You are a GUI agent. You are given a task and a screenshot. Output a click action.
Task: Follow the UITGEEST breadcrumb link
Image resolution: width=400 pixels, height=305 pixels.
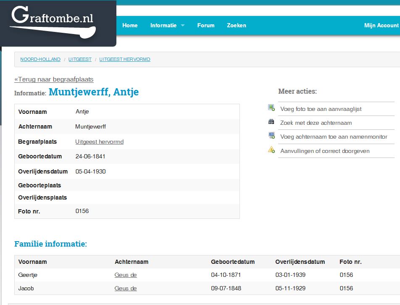(x=80, y=59)
